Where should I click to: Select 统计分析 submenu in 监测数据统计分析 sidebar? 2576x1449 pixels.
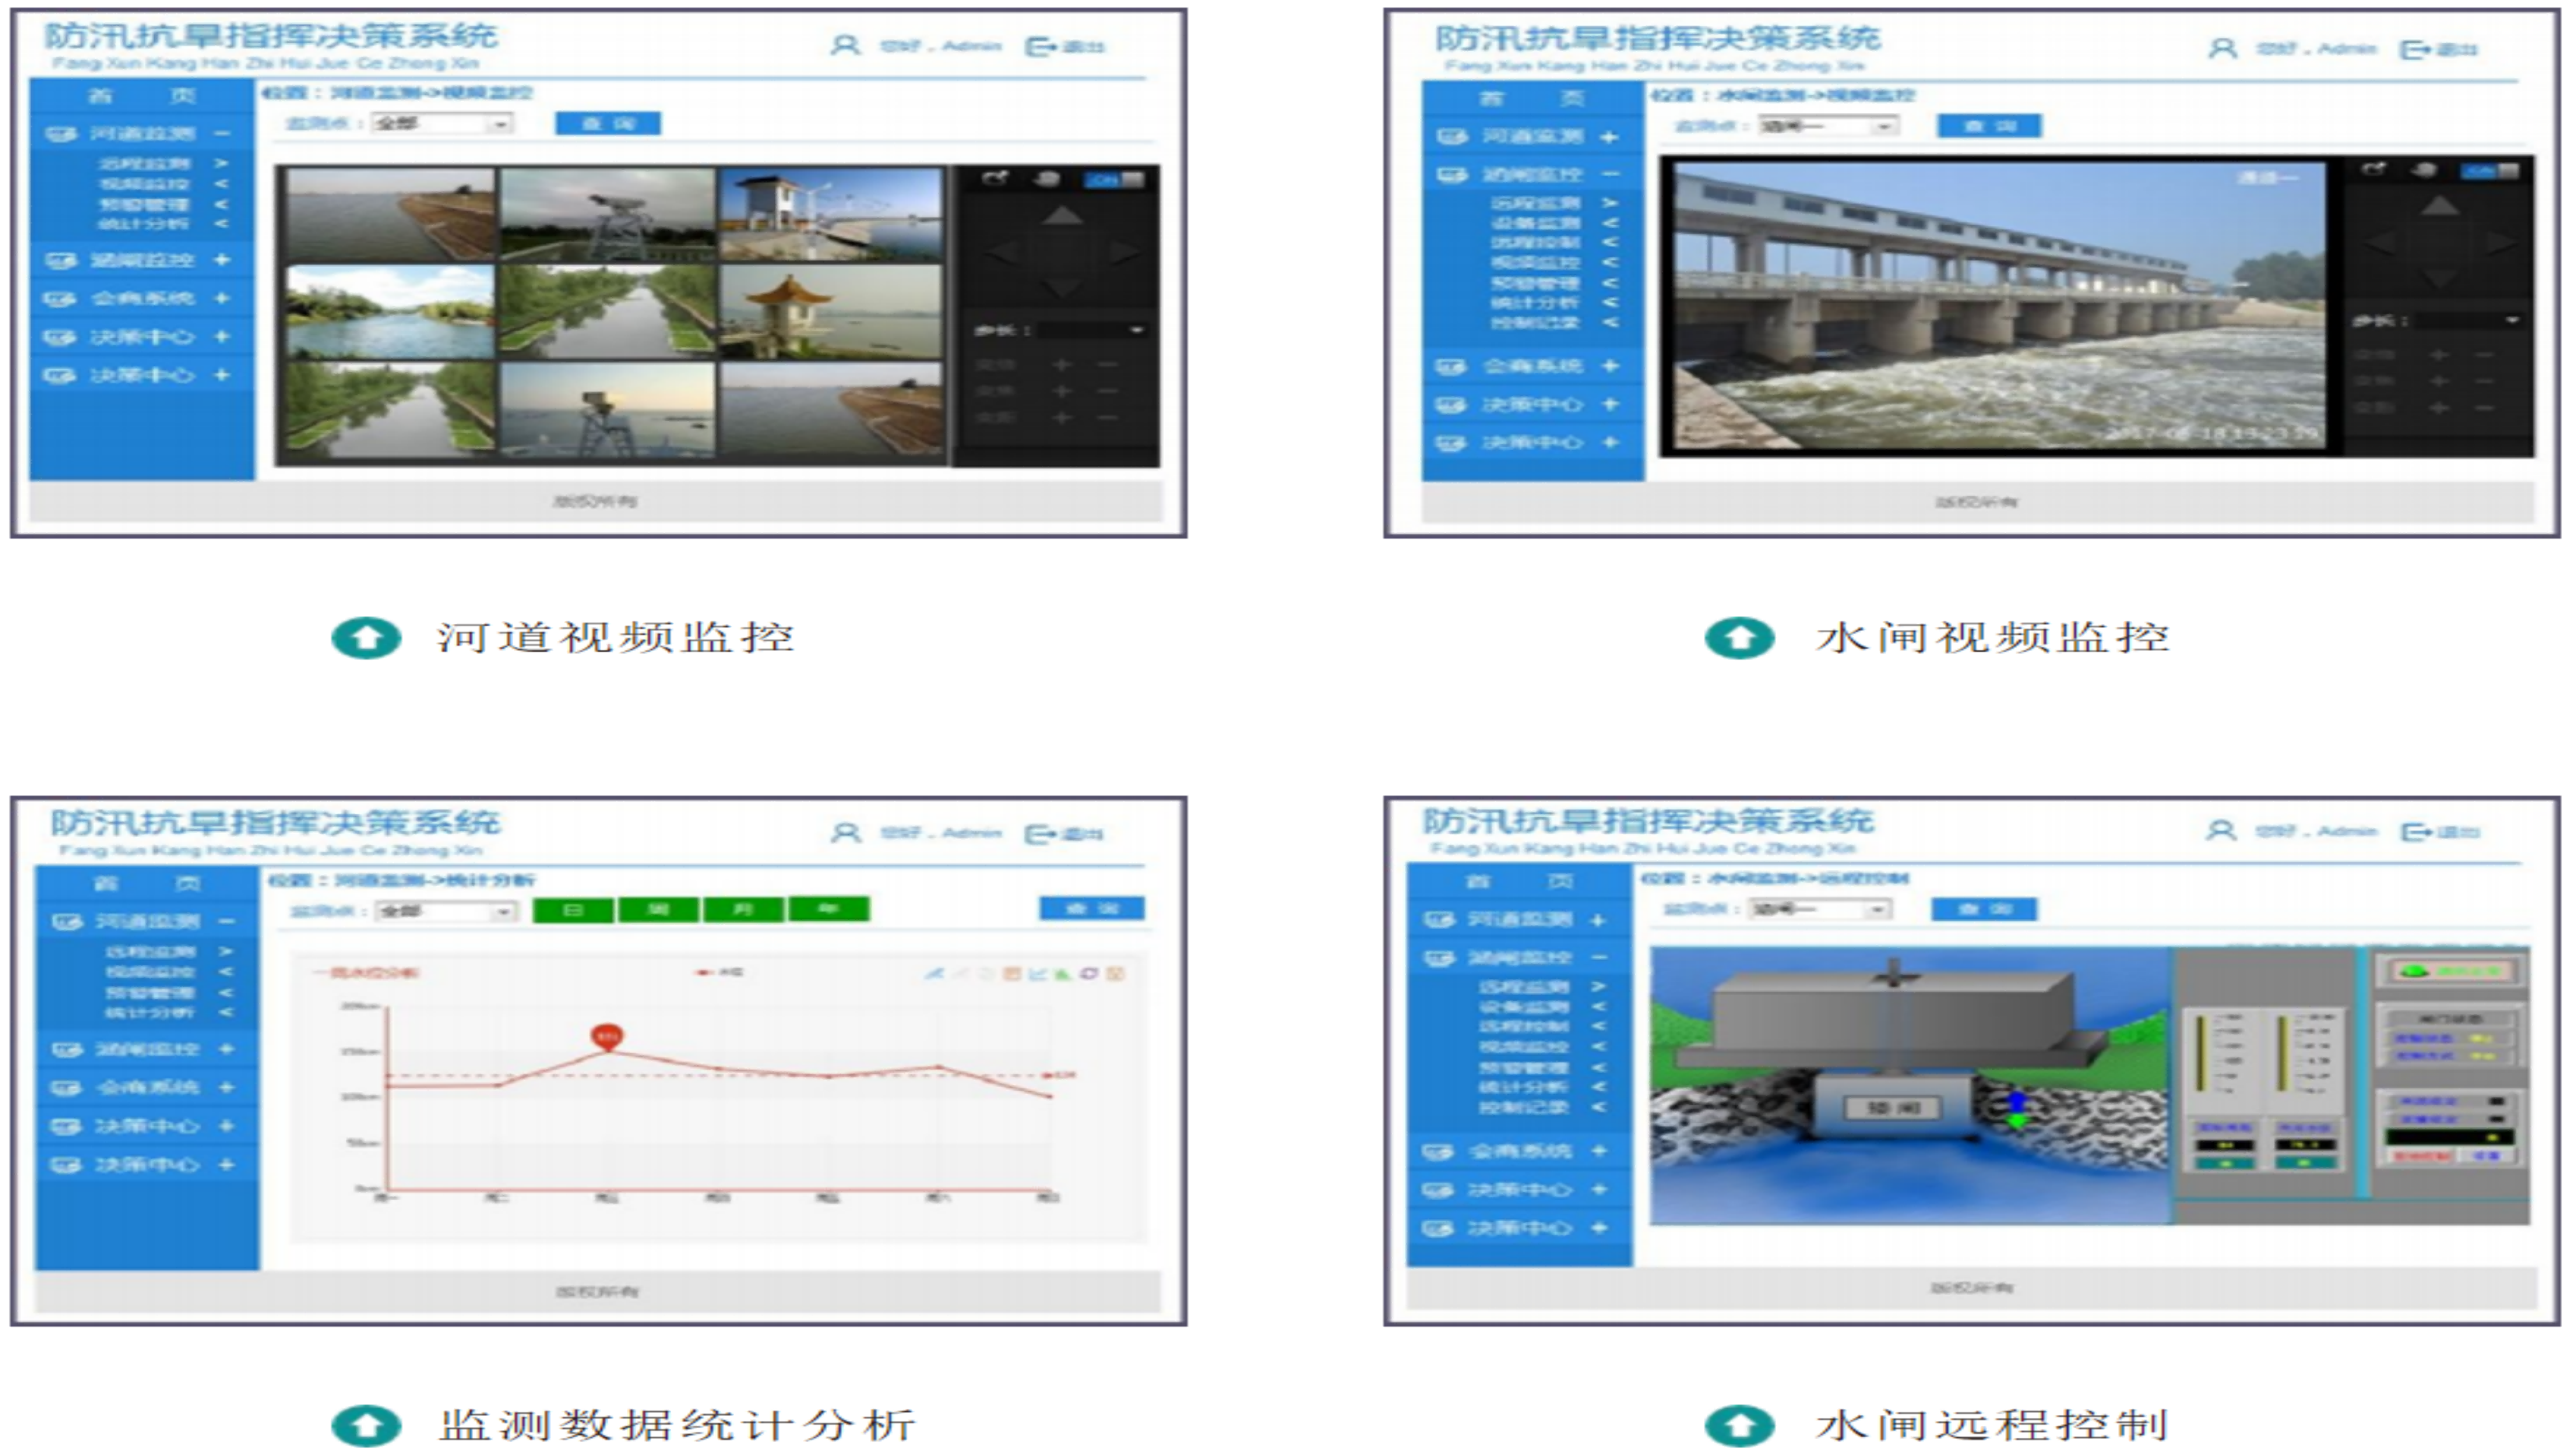150,1013
